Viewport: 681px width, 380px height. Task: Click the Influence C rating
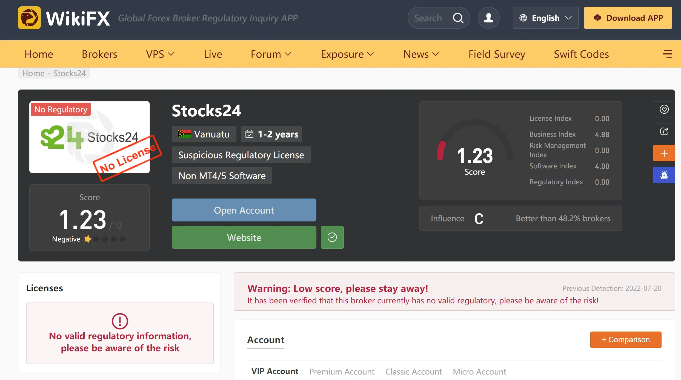click(479, 219)
